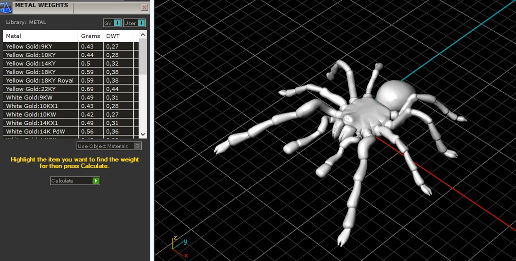
Task: Select the White Gold:10KX1 row
Action: click(x=71, y=106)
